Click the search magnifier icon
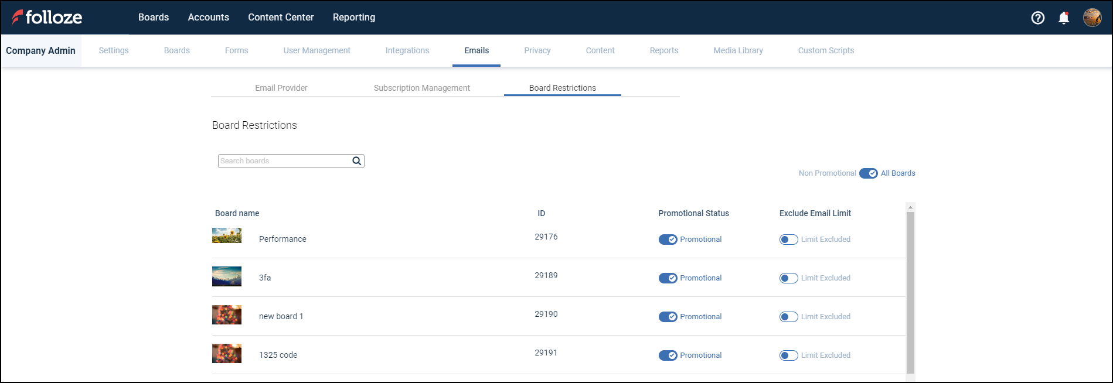The image size is (1113, 383). pos(356,161)
